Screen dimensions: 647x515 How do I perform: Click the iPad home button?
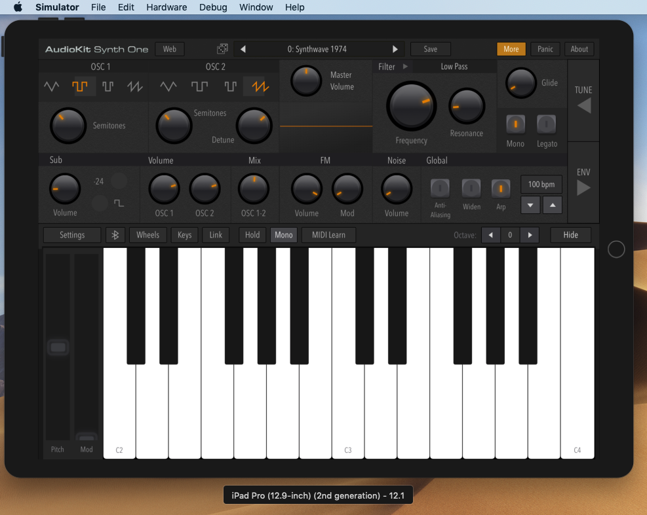[616, 249]
